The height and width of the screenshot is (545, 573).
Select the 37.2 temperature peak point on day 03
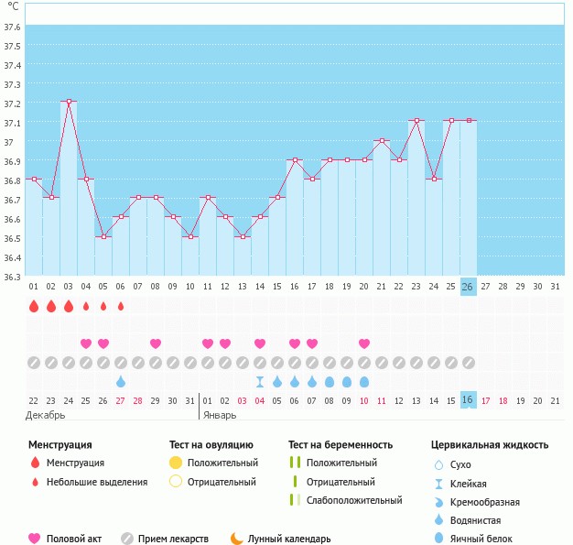click(x=69, y=102)
